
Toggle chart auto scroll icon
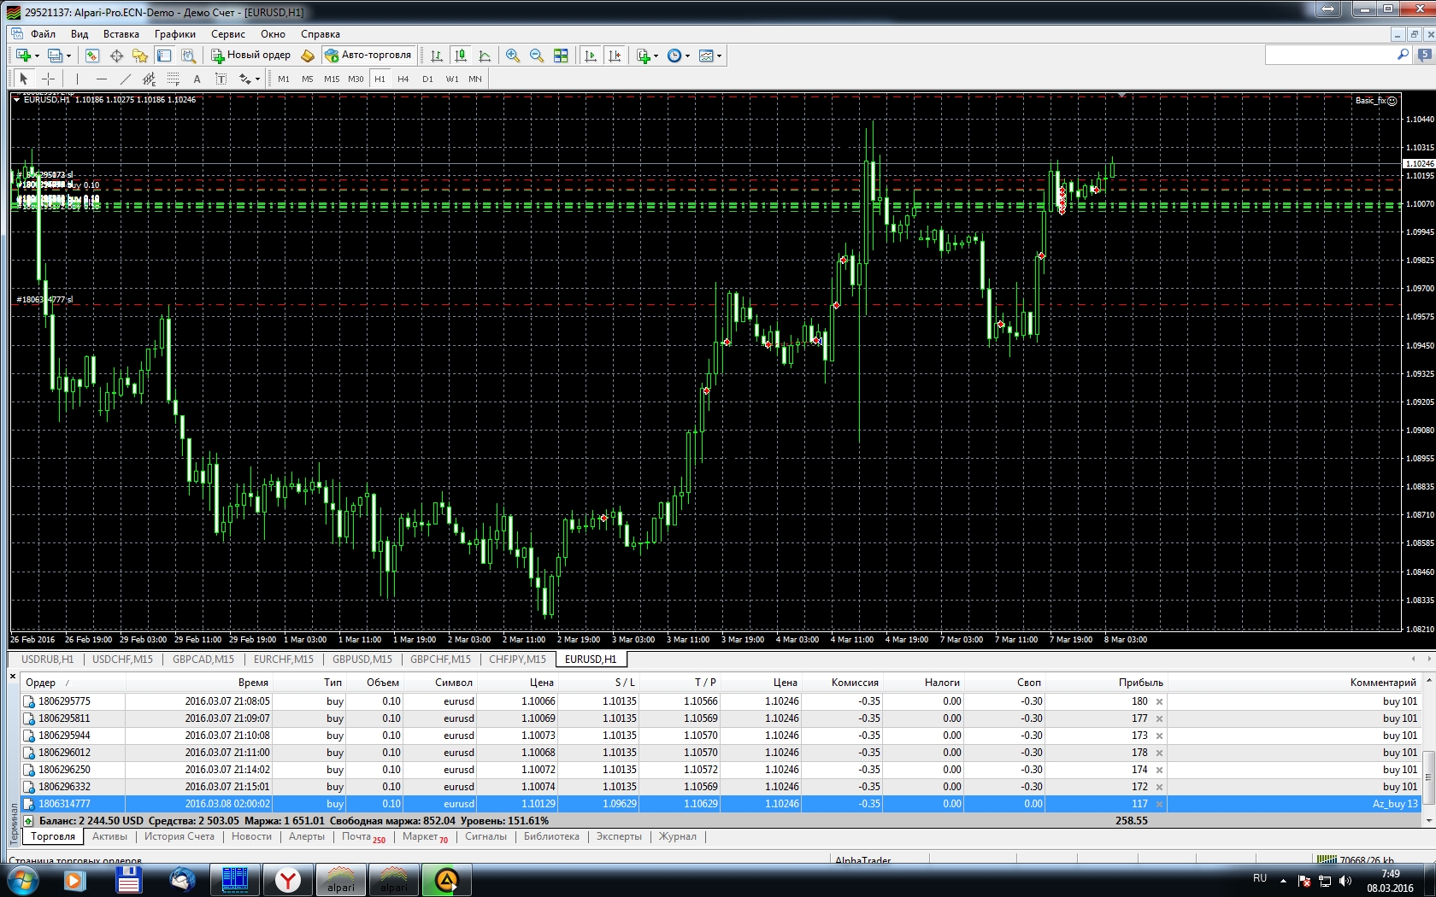590,56
